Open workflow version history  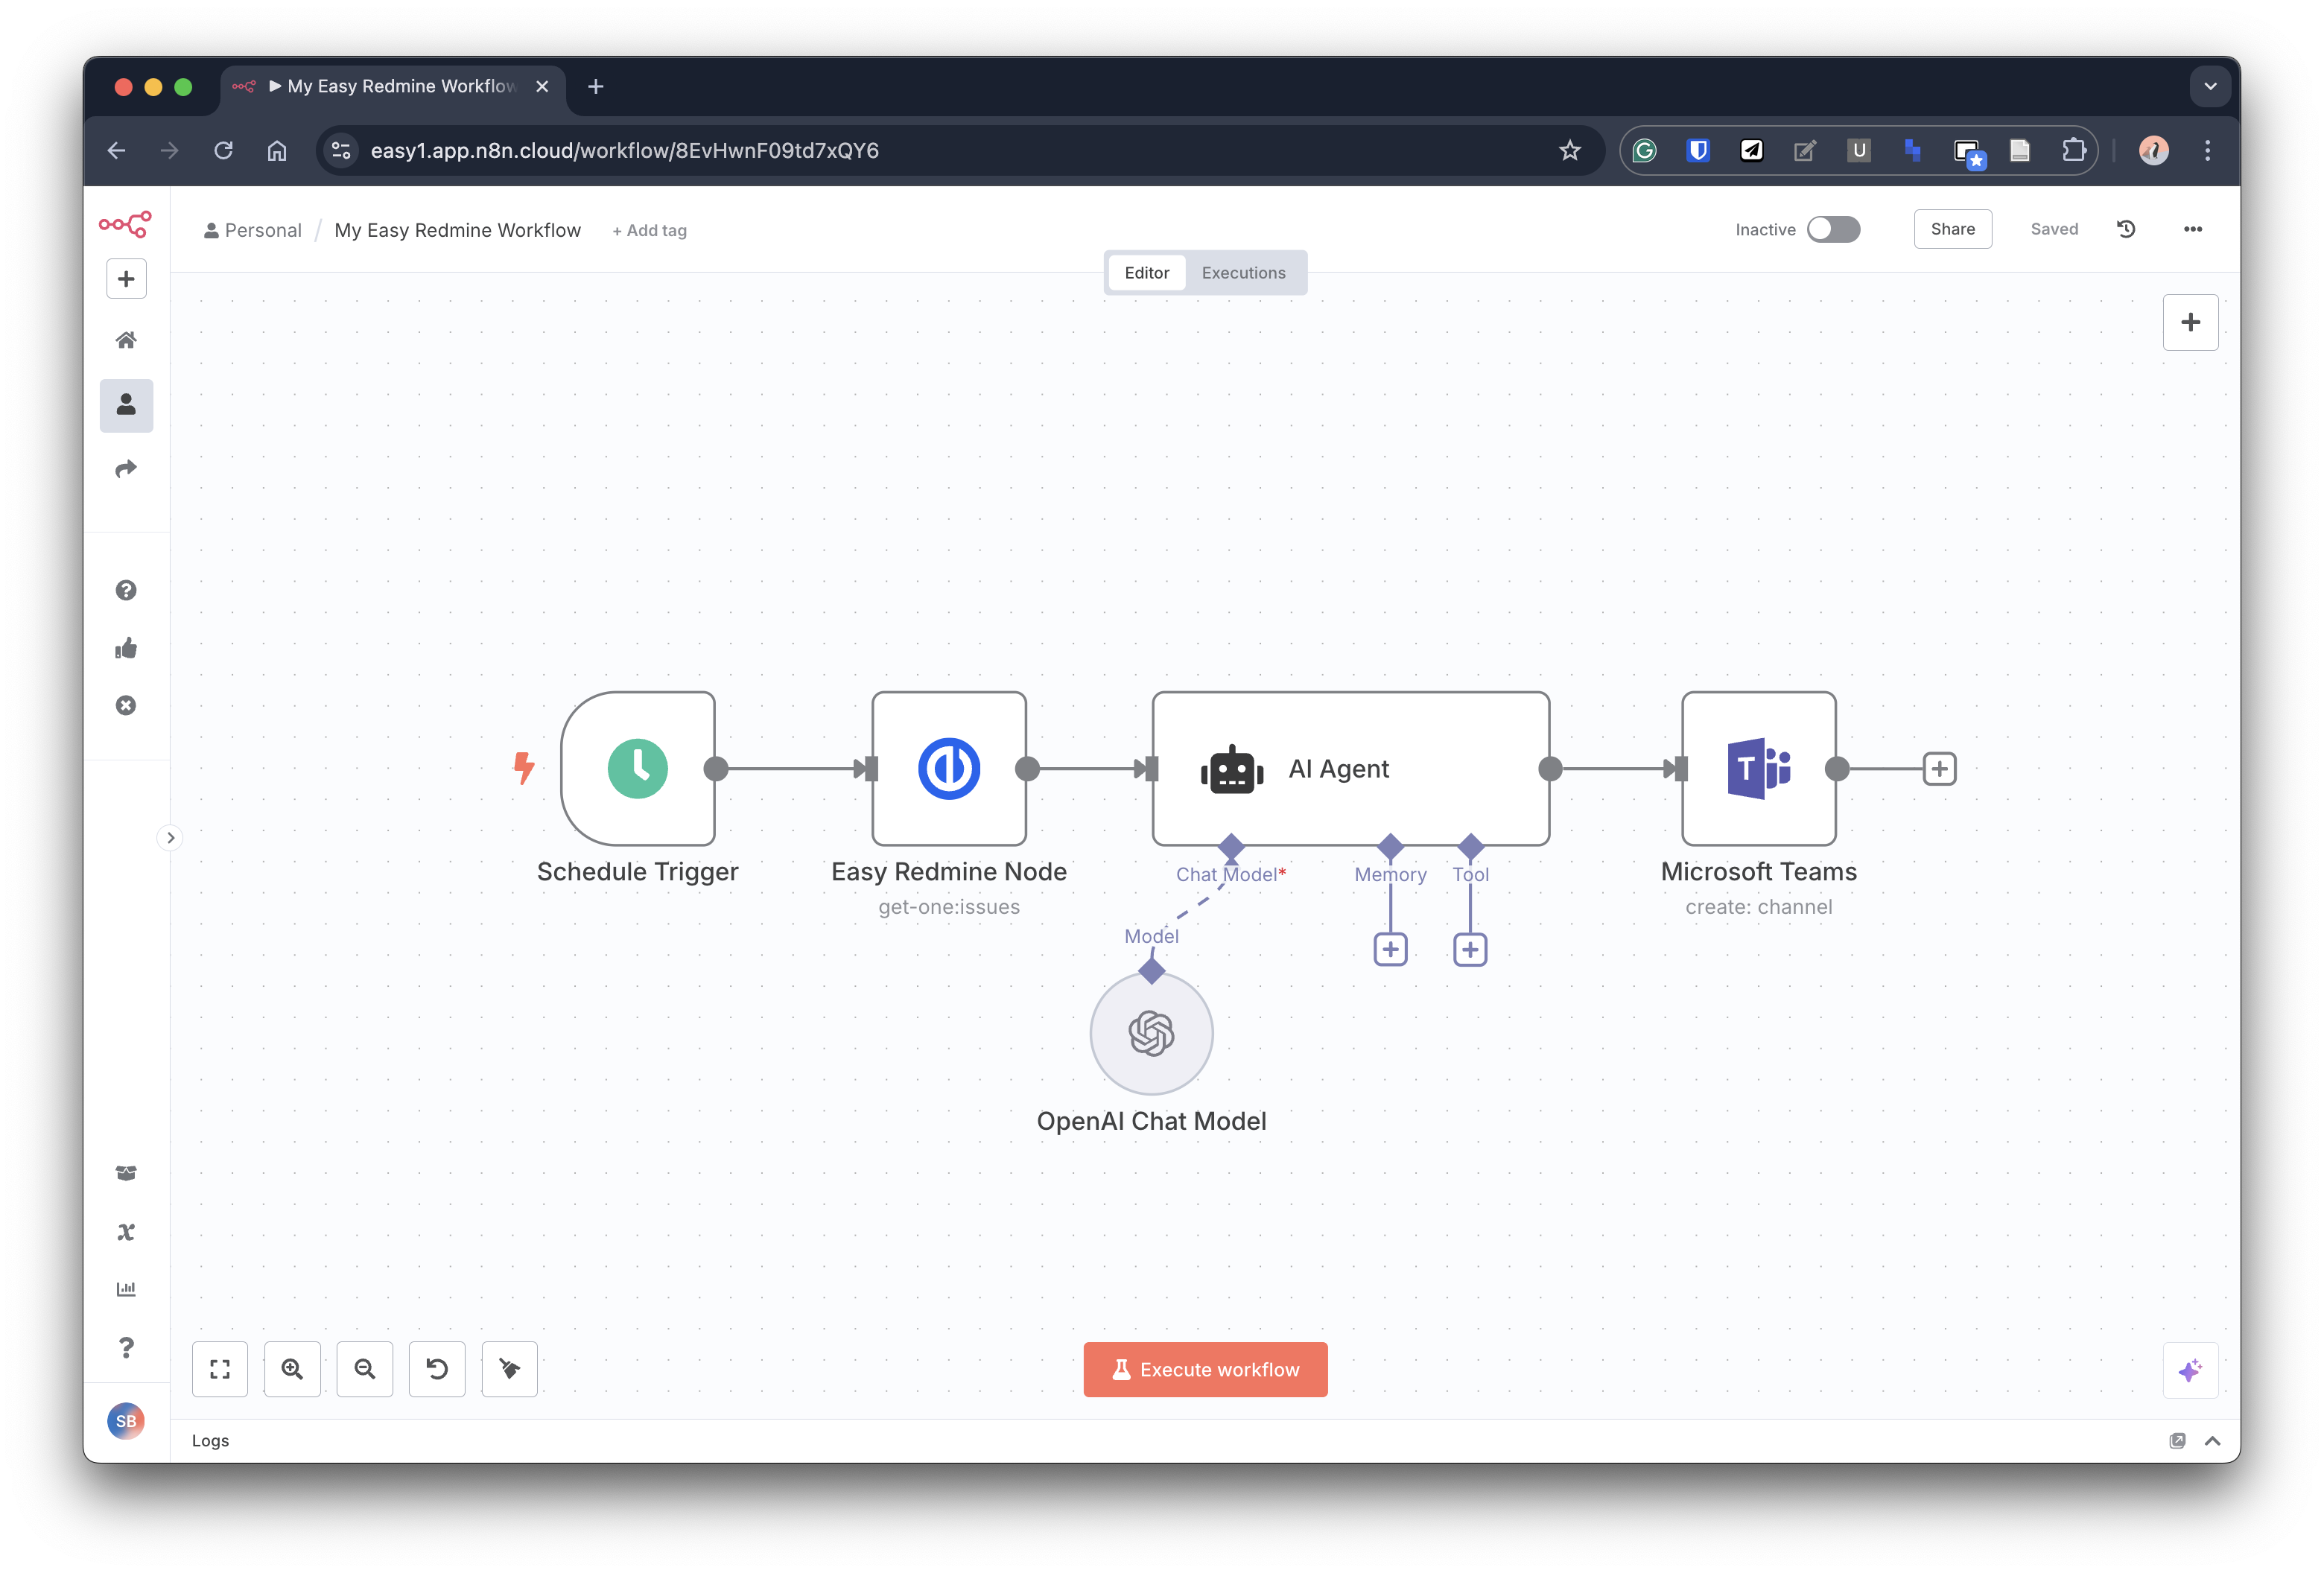[x=2126, y=228]
